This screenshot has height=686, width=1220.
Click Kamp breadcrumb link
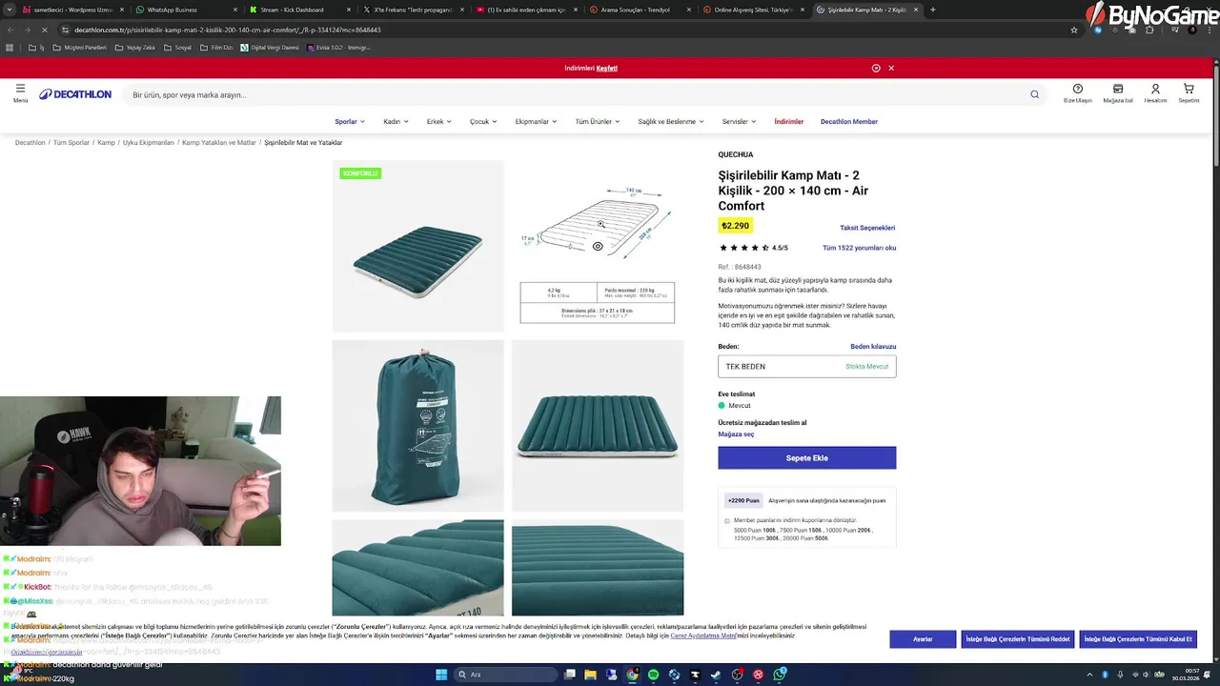pos(106,143)
